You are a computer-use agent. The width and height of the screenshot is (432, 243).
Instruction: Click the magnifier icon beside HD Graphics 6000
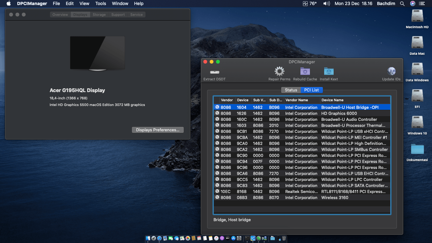[x=217, y=113]
